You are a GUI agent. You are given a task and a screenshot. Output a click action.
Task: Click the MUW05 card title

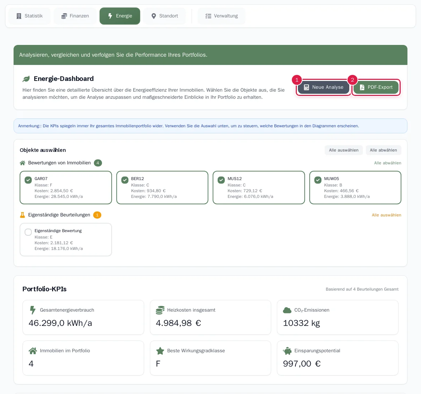coord(331,179)
